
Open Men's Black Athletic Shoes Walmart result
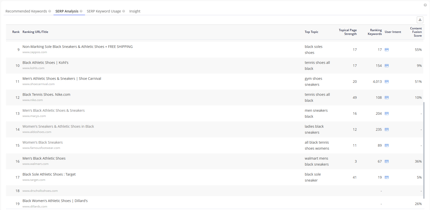click(44, 158)
